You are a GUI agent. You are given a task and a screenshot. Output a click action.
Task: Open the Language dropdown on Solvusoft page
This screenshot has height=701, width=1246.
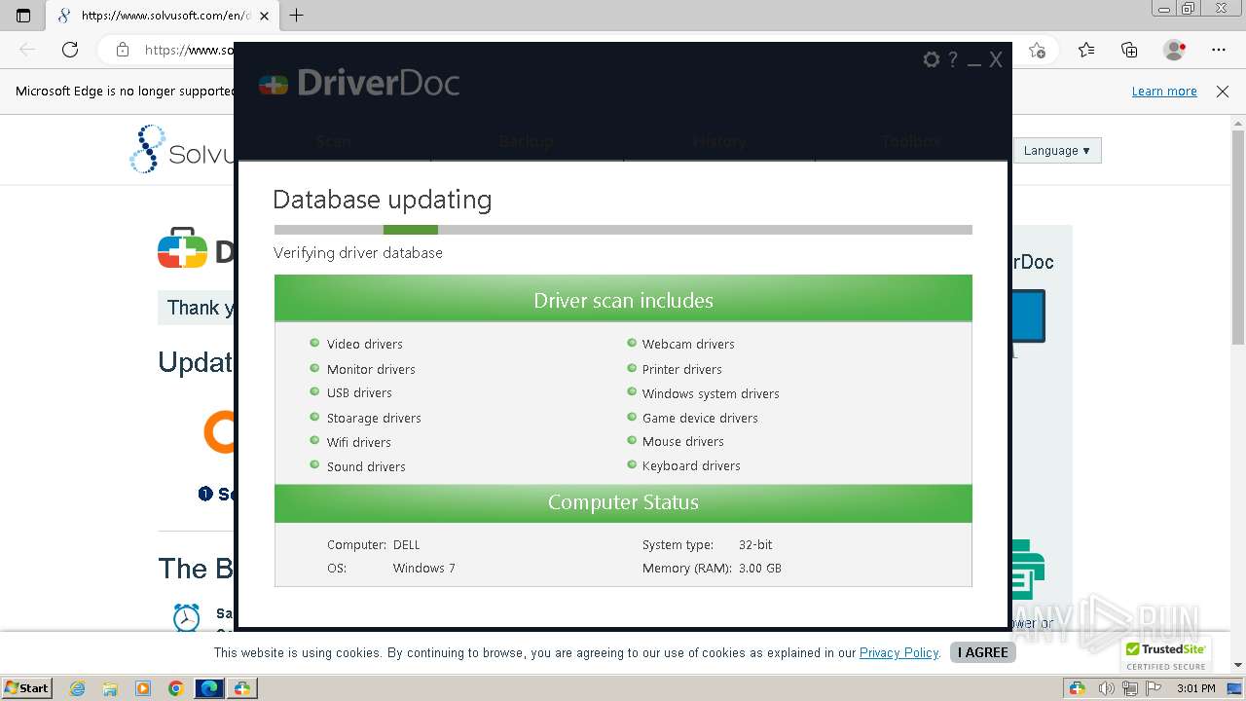click(x=1057, y=151)
